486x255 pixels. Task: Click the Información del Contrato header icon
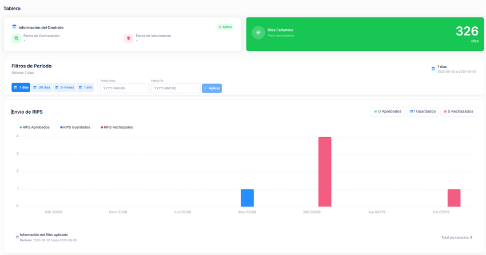point(14,27)
